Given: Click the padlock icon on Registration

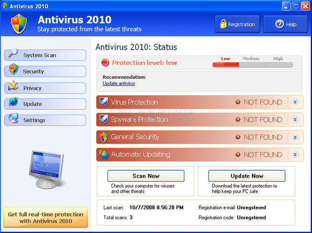Looking at the screenshot, I should point(223,24).
